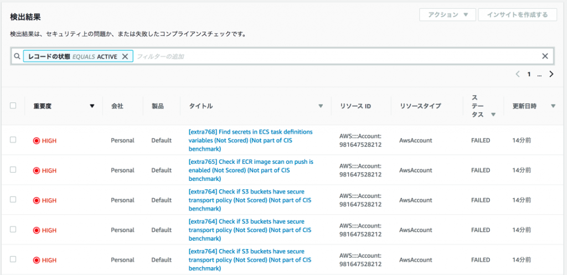567x275 pixels.
Task: Click the pagination ellipsis
Action: pos(539,75)
